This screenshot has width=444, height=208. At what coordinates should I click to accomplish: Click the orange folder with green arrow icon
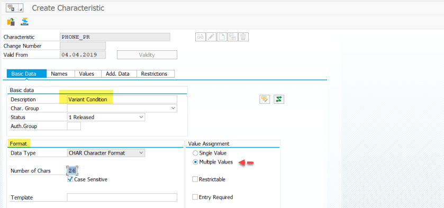point(11,22)
